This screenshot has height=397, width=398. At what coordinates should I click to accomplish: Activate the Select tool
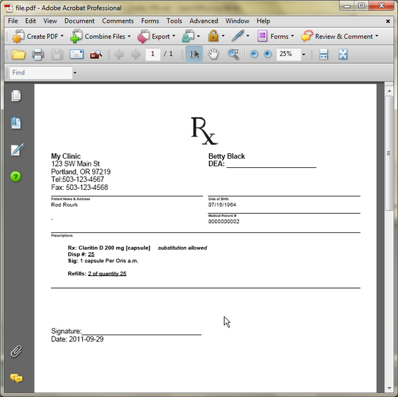(x=194, y=54)
